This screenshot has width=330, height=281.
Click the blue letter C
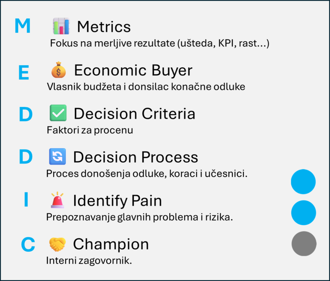(x=28, y=245)
